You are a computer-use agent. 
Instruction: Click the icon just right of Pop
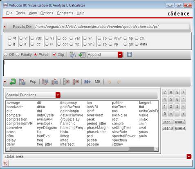point(45,82)
